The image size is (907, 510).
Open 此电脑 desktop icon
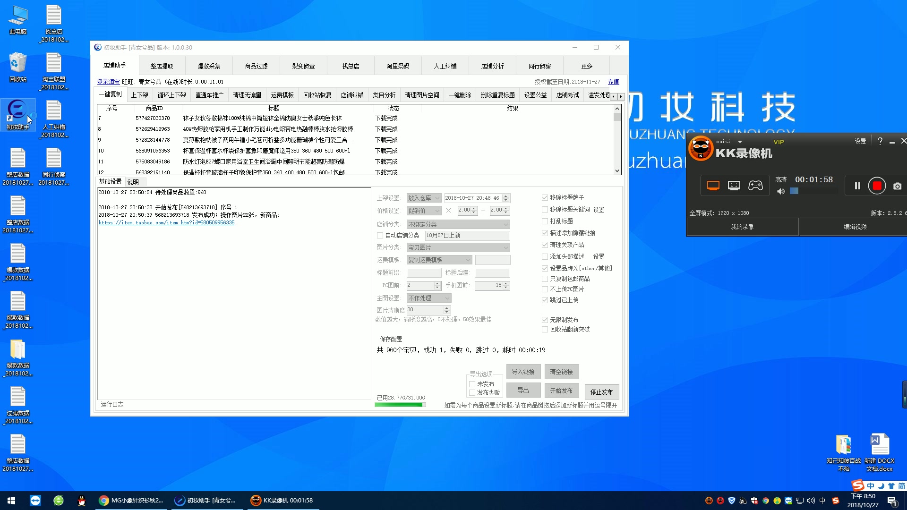18,20
